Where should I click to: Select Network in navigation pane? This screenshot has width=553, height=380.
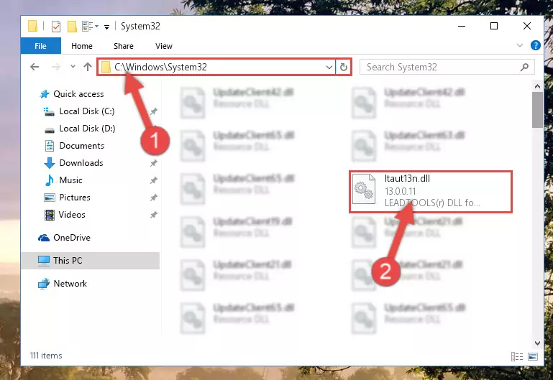click(x=70, y=284)
